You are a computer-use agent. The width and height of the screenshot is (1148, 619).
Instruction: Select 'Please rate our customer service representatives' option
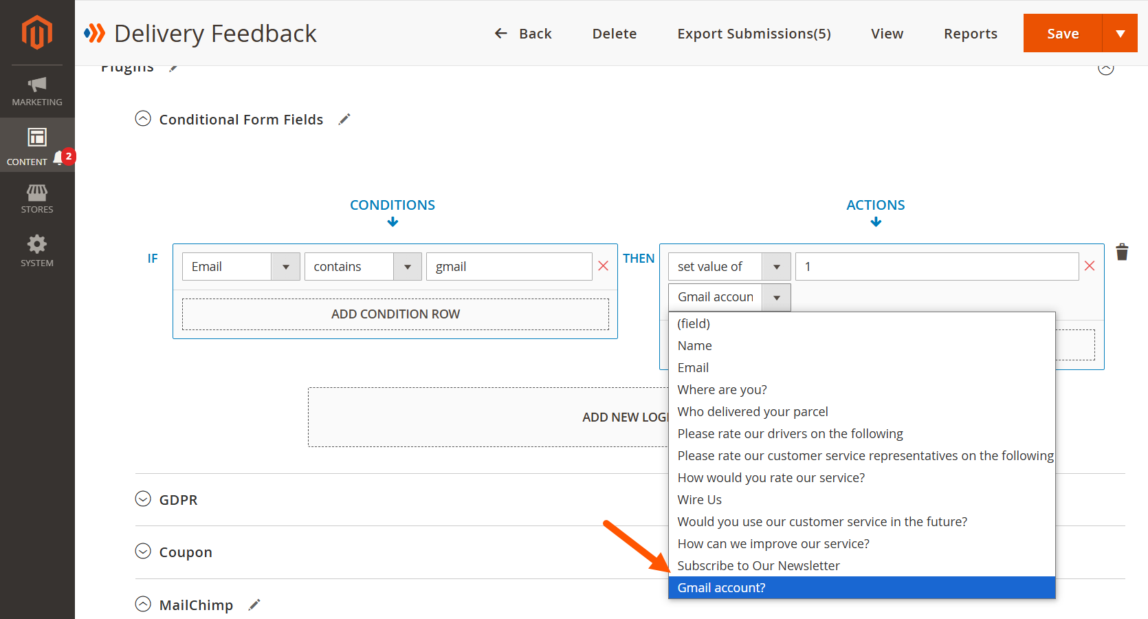(x=861, y=456)
